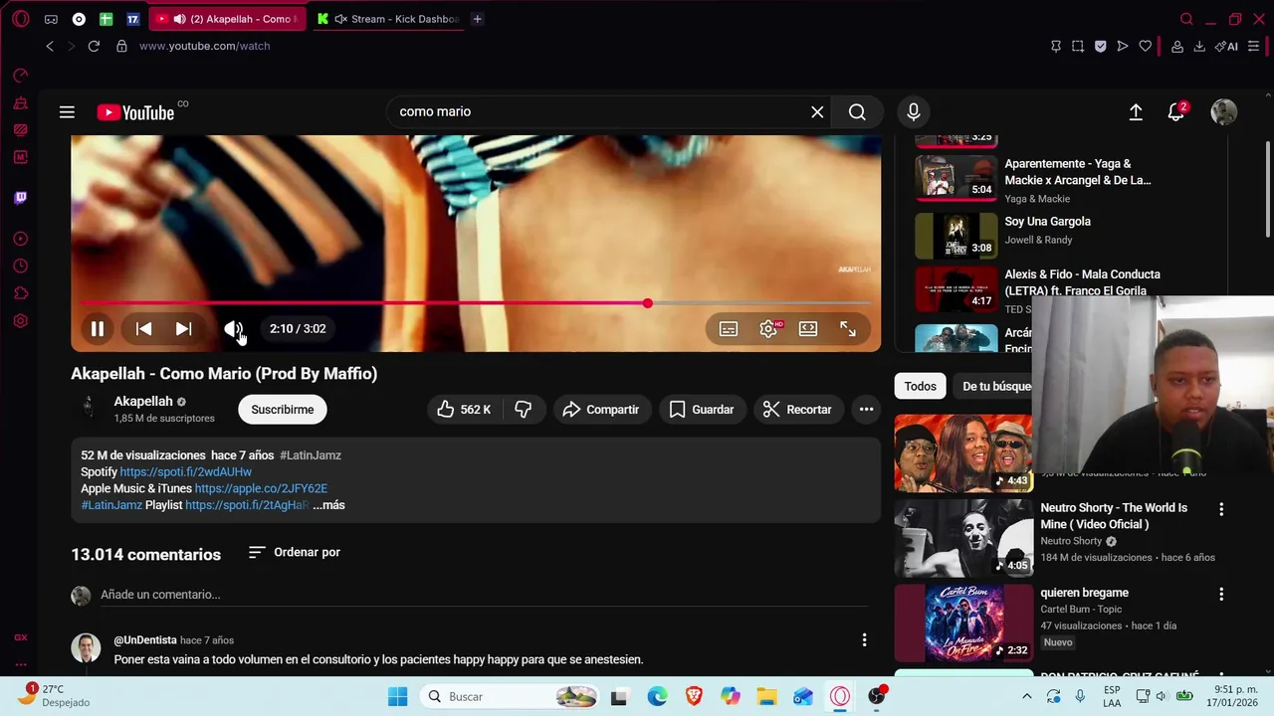The width and height of the screenshot is (1274, 716).
Task: Play the 'quieren bregame' thumbnail
Action: 963,623
